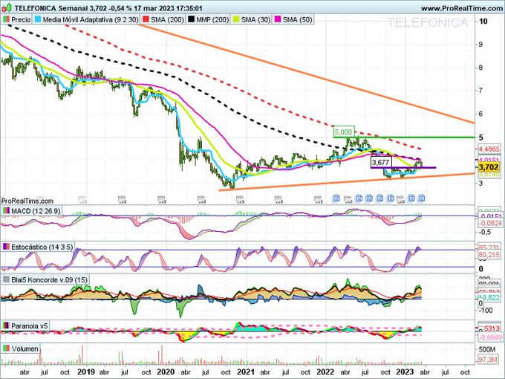Click the 3,677 price label box
Viewport: 505px width, 379px height.
click(381, 162)
